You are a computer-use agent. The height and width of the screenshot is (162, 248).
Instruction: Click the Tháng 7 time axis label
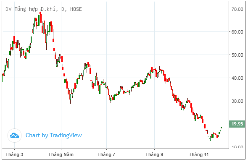point(106,154)
